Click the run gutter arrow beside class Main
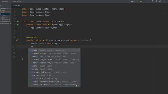Viewport: 168px width, 94px height. (x=18, y=21)
